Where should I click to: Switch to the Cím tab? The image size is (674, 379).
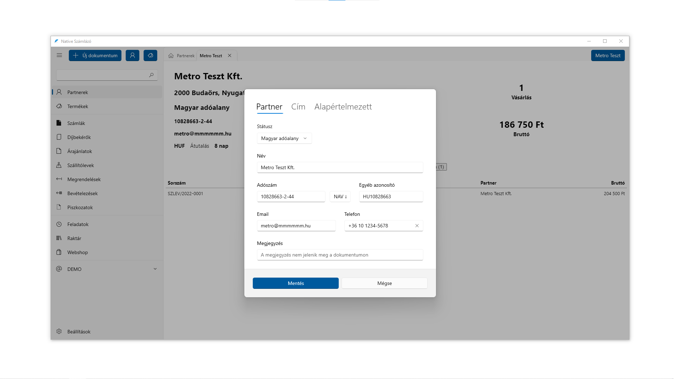tap(298, 107)
